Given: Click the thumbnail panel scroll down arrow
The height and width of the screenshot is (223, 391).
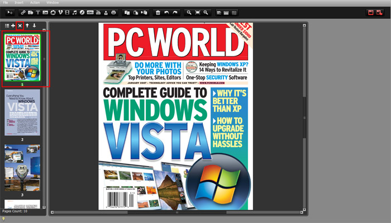Looking at the screenshot, I should 44,207.
